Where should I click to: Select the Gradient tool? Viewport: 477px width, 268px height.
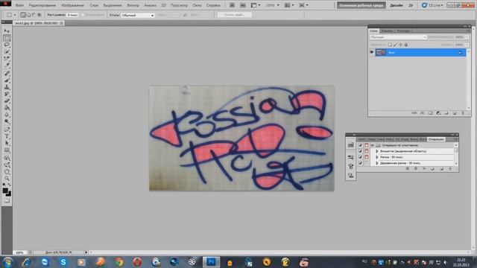7,107
